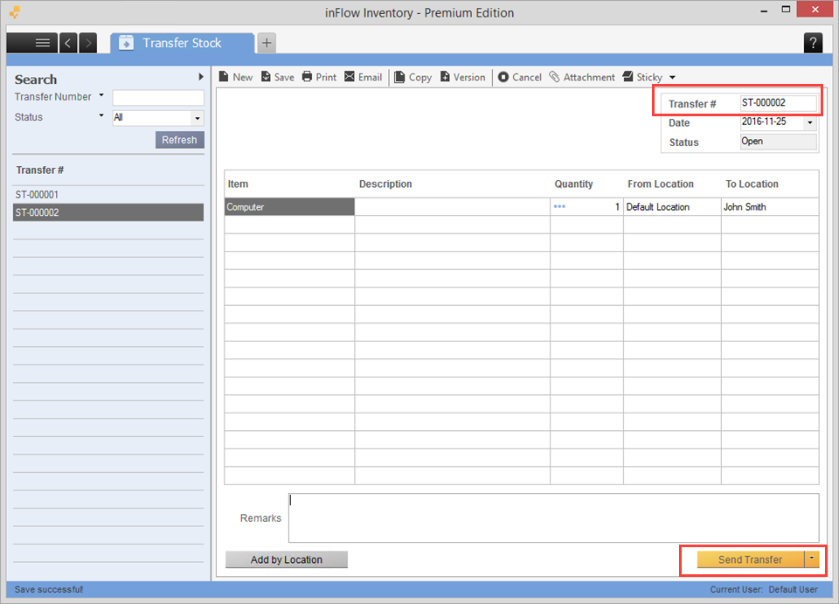839x604 pixels.
Task: Click the inFlow logo in title bar
Action: [x=15, y=11]
